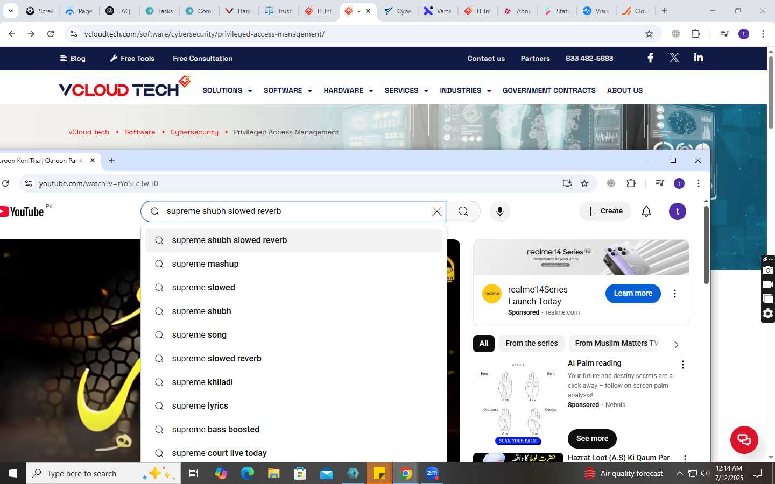
Task: Click the vcloudtech address bar URL
Action: pos(205,34)
